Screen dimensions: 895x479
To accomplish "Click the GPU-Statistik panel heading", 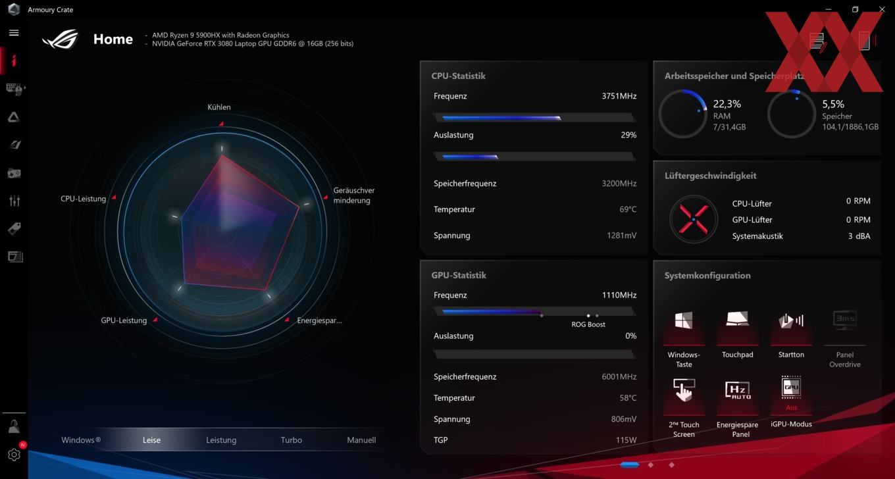I will 459,275.
